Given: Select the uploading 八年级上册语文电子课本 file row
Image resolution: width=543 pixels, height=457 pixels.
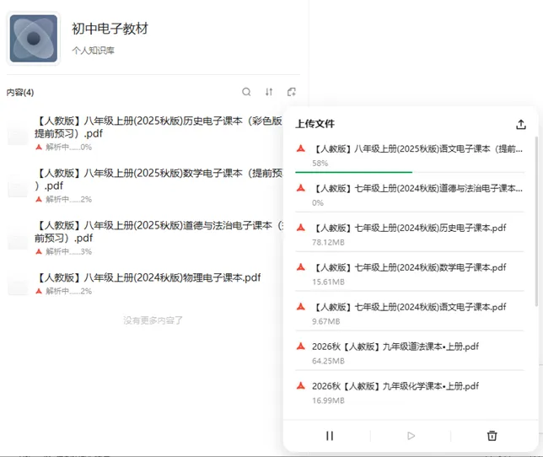Looking at the screenshot, I should click(410, 156).
